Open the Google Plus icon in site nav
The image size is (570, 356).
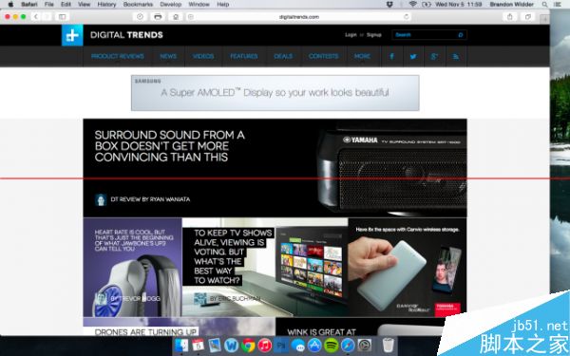tap(434, 56)
